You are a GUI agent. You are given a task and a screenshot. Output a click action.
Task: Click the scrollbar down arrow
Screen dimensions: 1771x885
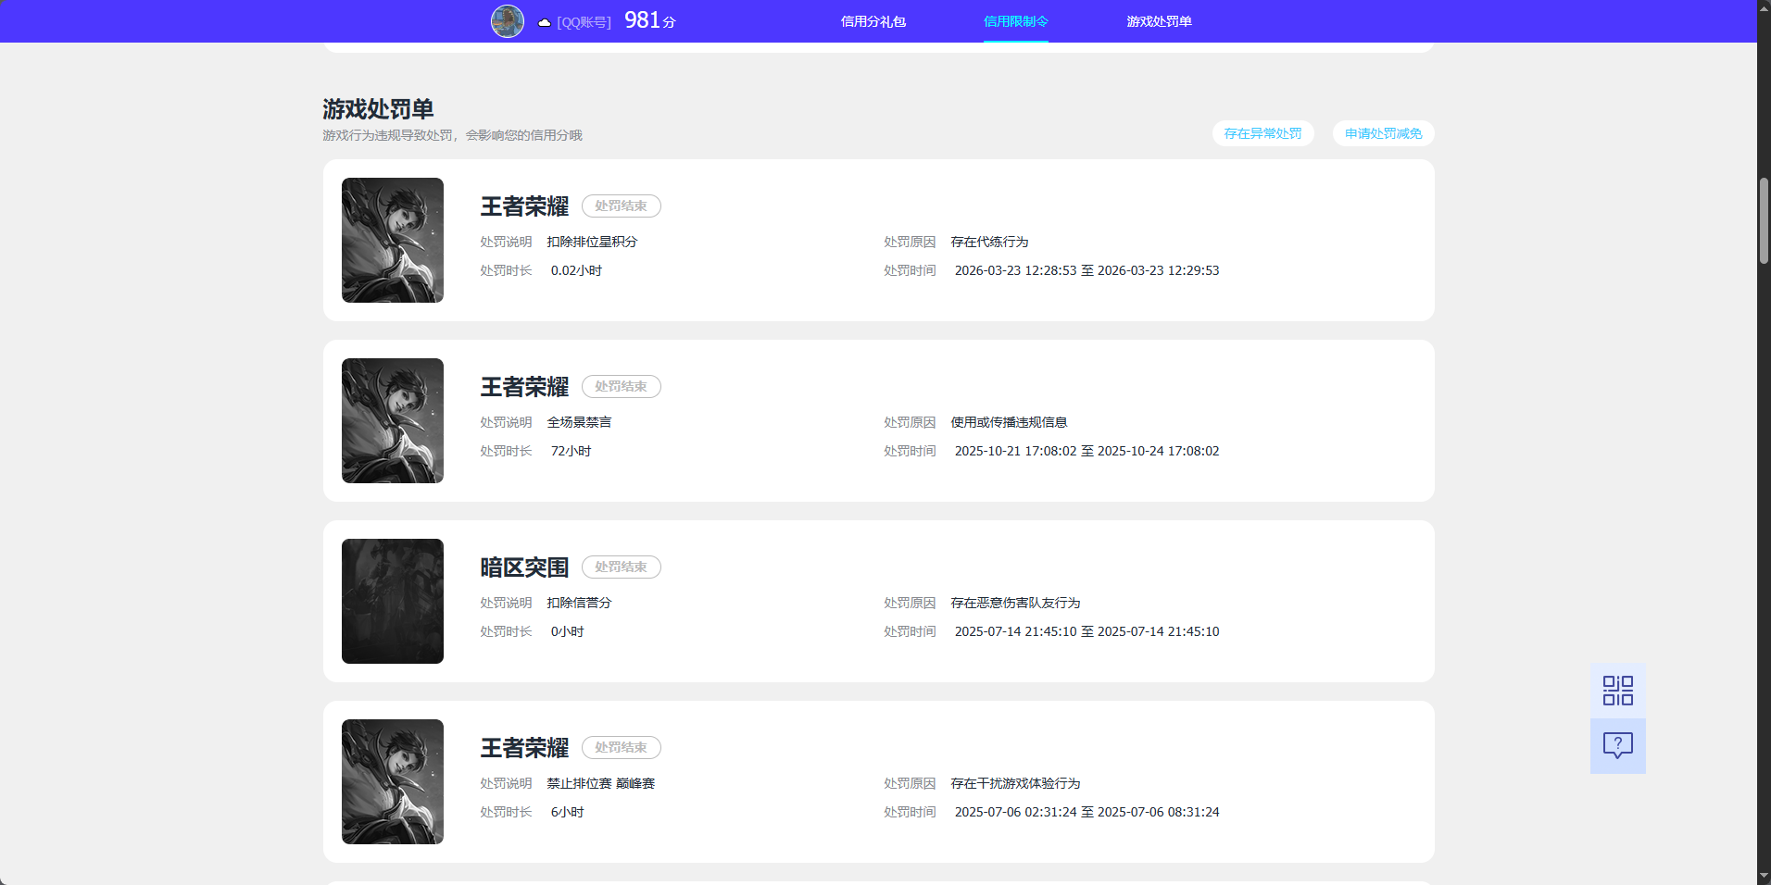coord(1763,877)
